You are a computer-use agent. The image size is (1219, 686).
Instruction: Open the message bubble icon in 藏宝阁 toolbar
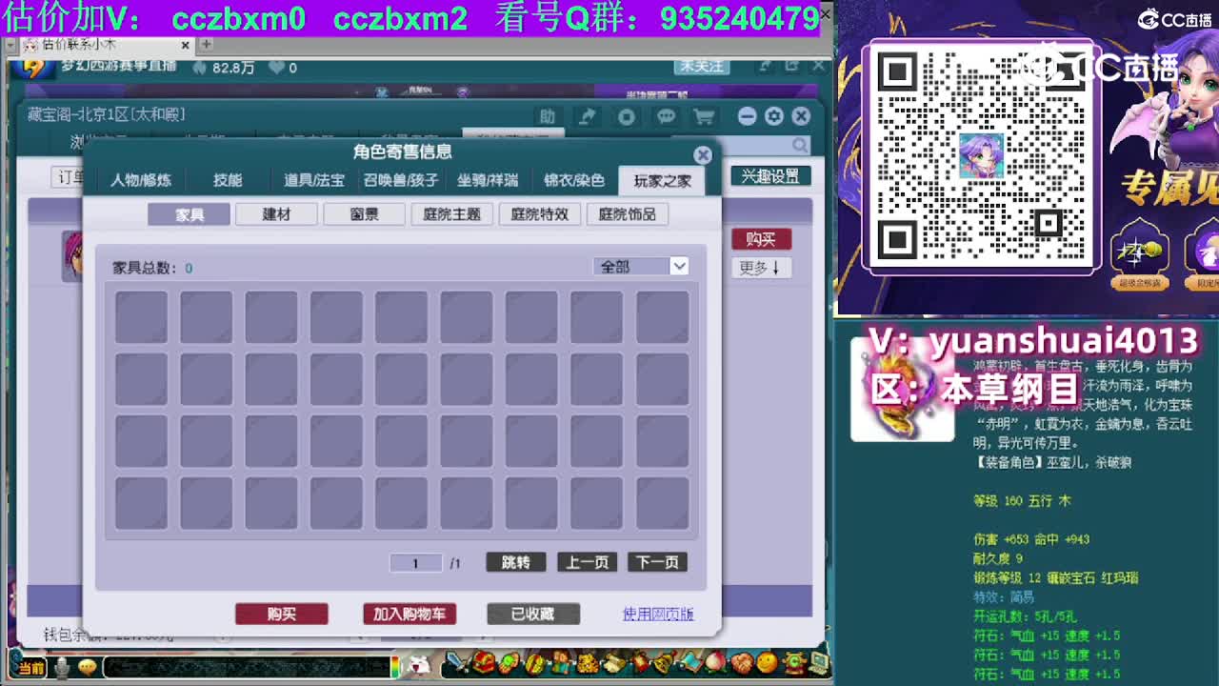coord(666,116)
